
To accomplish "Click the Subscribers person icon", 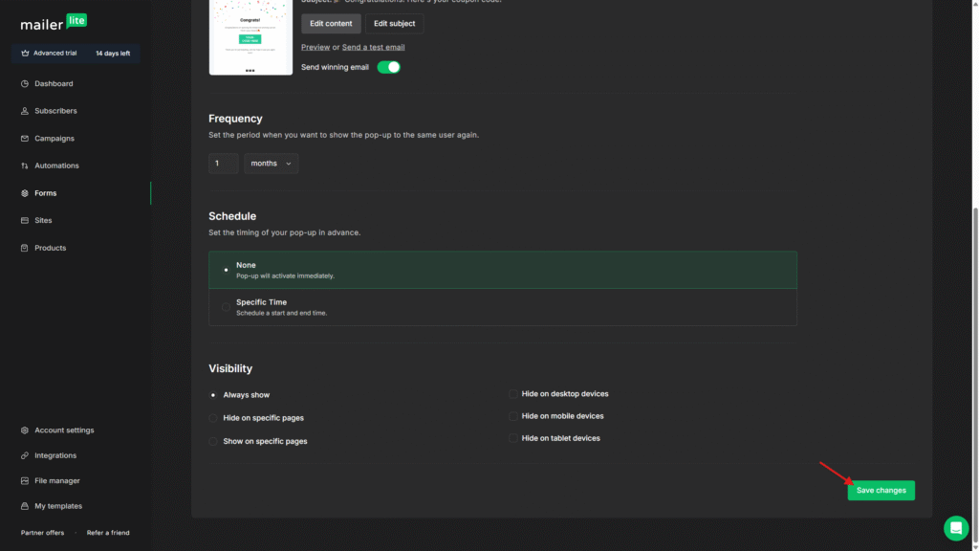I will click(25, 111).
